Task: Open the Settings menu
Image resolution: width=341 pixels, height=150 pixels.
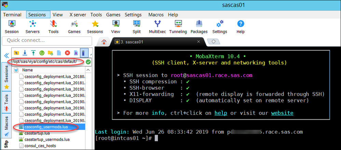Action: (x=133, y=15)
